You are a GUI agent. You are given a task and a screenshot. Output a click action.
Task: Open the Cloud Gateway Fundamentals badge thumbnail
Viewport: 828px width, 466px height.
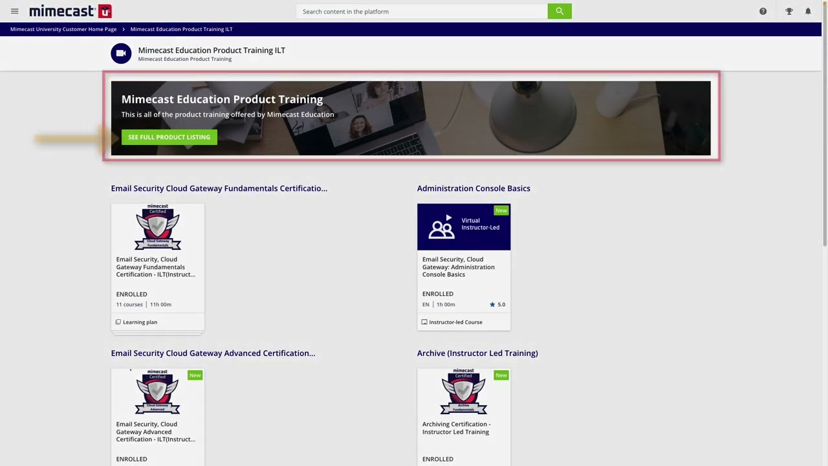[x=157, y=227]
